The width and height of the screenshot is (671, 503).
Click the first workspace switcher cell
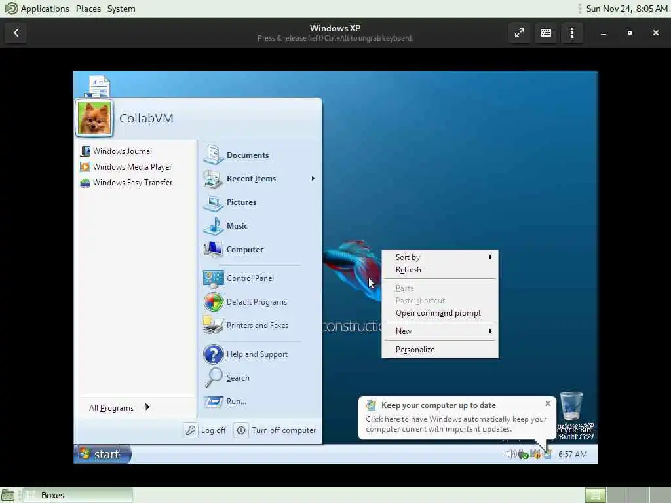coord(595,495)
